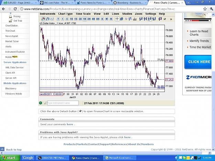Set the 2H time scale
Screen dimensions: 215x161
[x=89, y=19]
